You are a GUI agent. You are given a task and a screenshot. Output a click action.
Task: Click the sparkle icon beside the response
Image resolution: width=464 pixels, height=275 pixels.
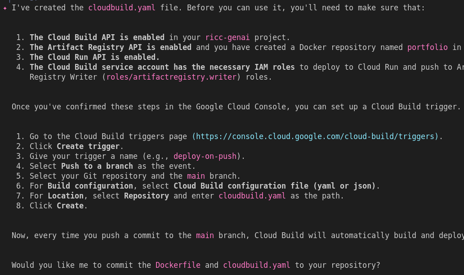(x=4, y=8)
